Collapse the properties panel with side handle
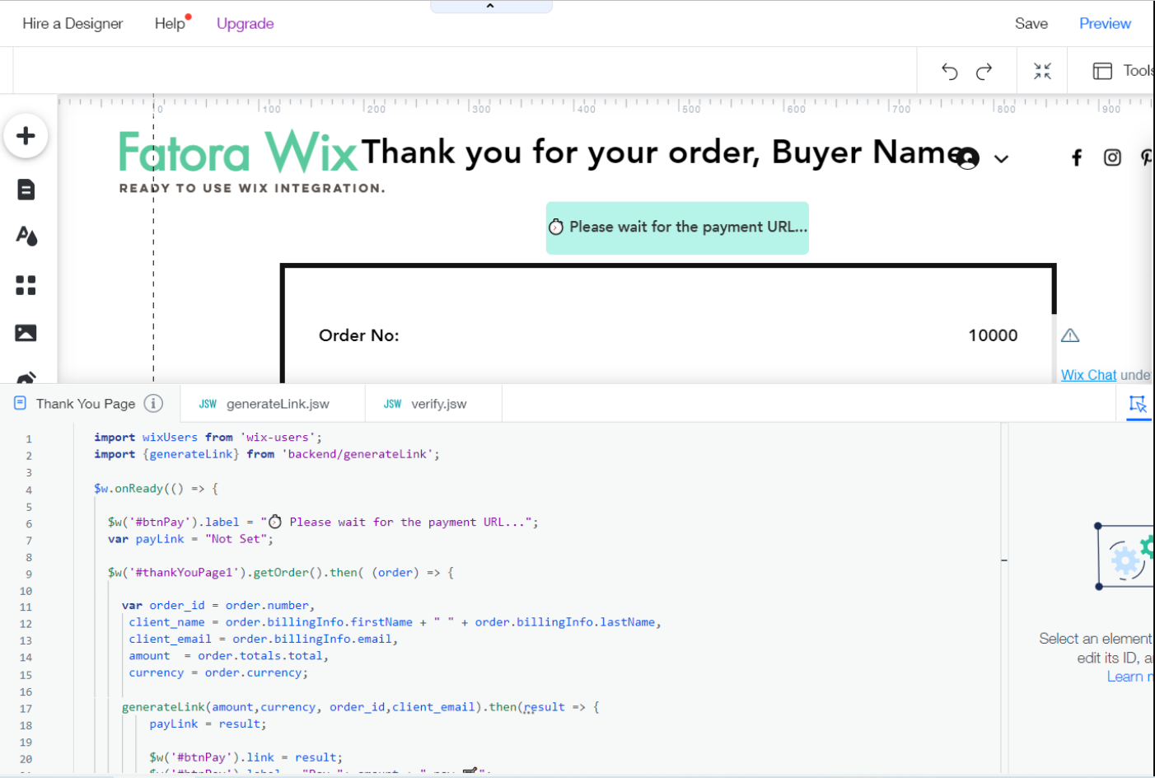 click(1004, 560)
